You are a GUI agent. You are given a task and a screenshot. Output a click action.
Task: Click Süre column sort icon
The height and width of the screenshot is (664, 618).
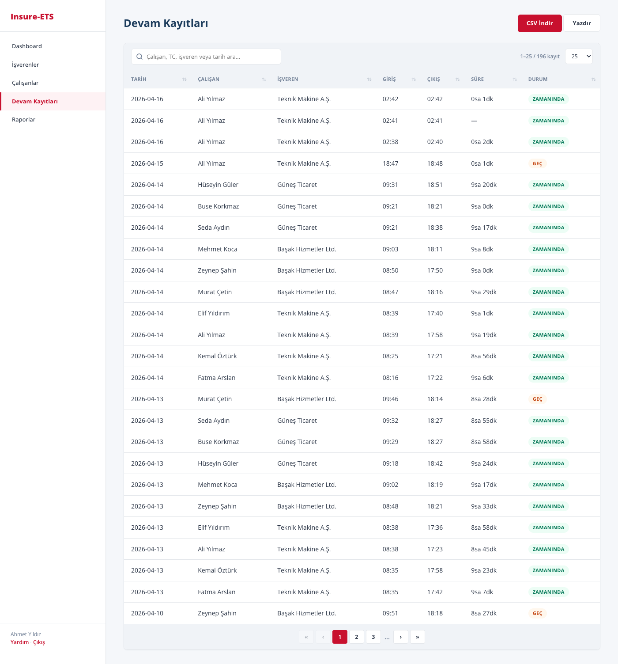[x=515, y=80]
